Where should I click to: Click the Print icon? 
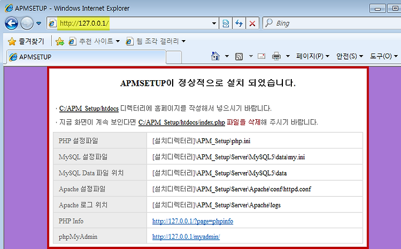pos(276,56)
